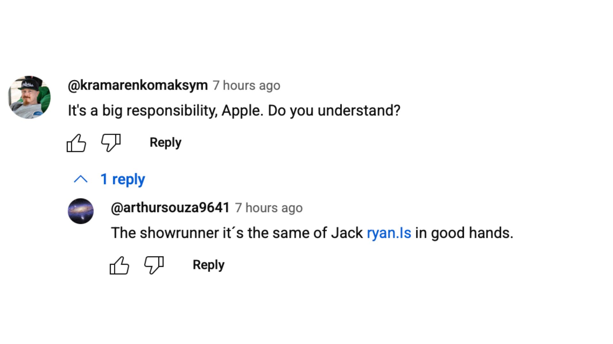
Task: Visit the @arthursouza9641 channel name
Action: 170,208
